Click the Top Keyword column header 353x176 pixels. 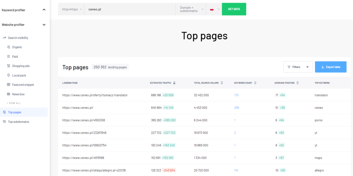tap(322, 83)
